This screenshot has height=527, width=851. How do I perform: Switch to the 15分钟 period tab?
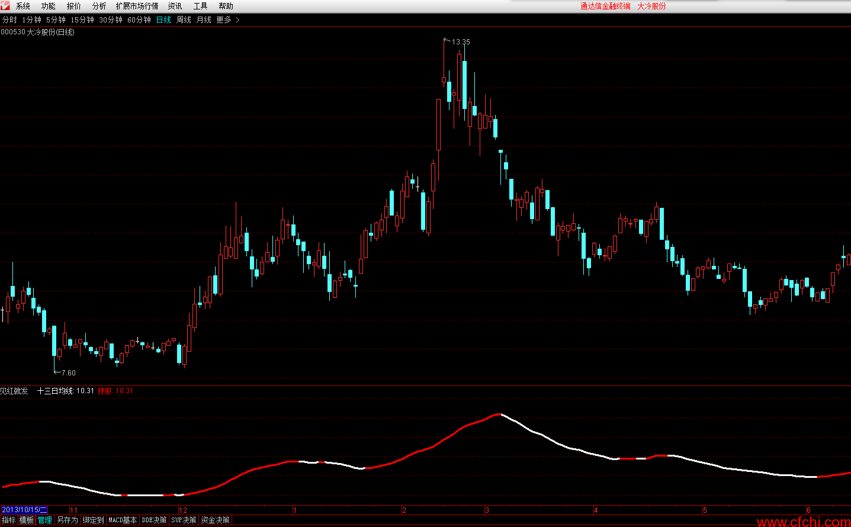(x=82, y=20)
